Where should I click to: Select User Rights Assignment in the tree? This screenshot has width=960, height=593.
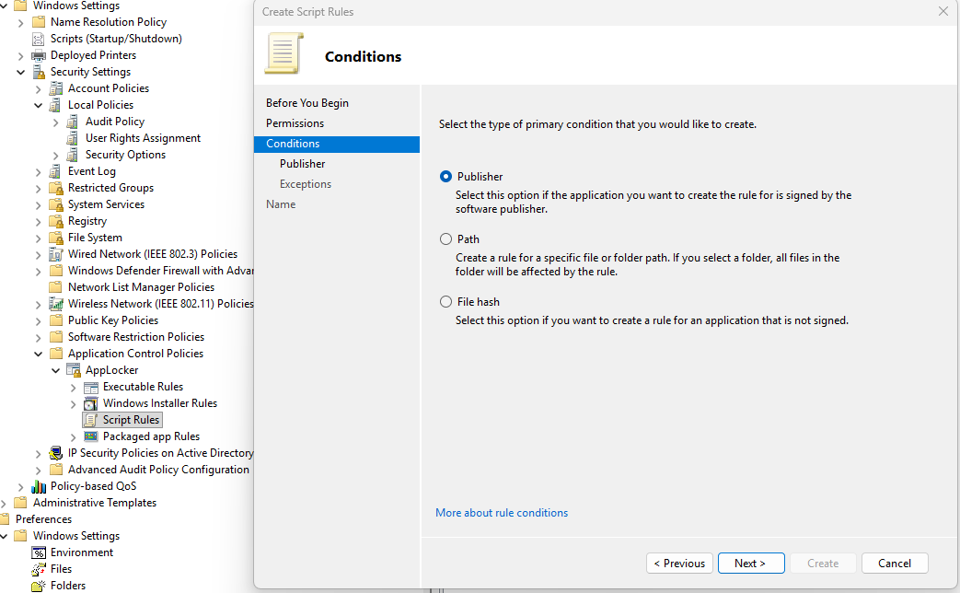click(143, 138)
